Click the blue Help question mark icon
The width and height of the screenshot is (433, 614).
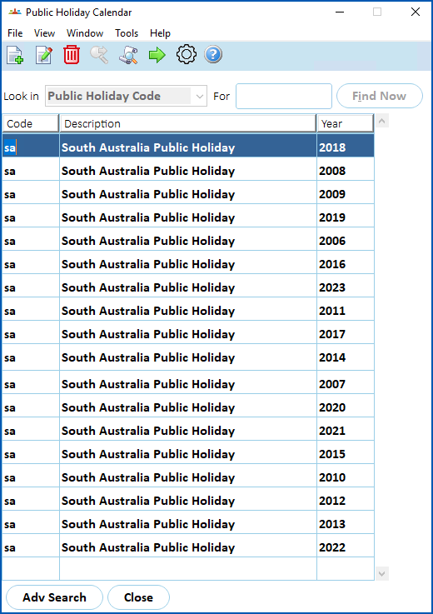tap(213, 54)
